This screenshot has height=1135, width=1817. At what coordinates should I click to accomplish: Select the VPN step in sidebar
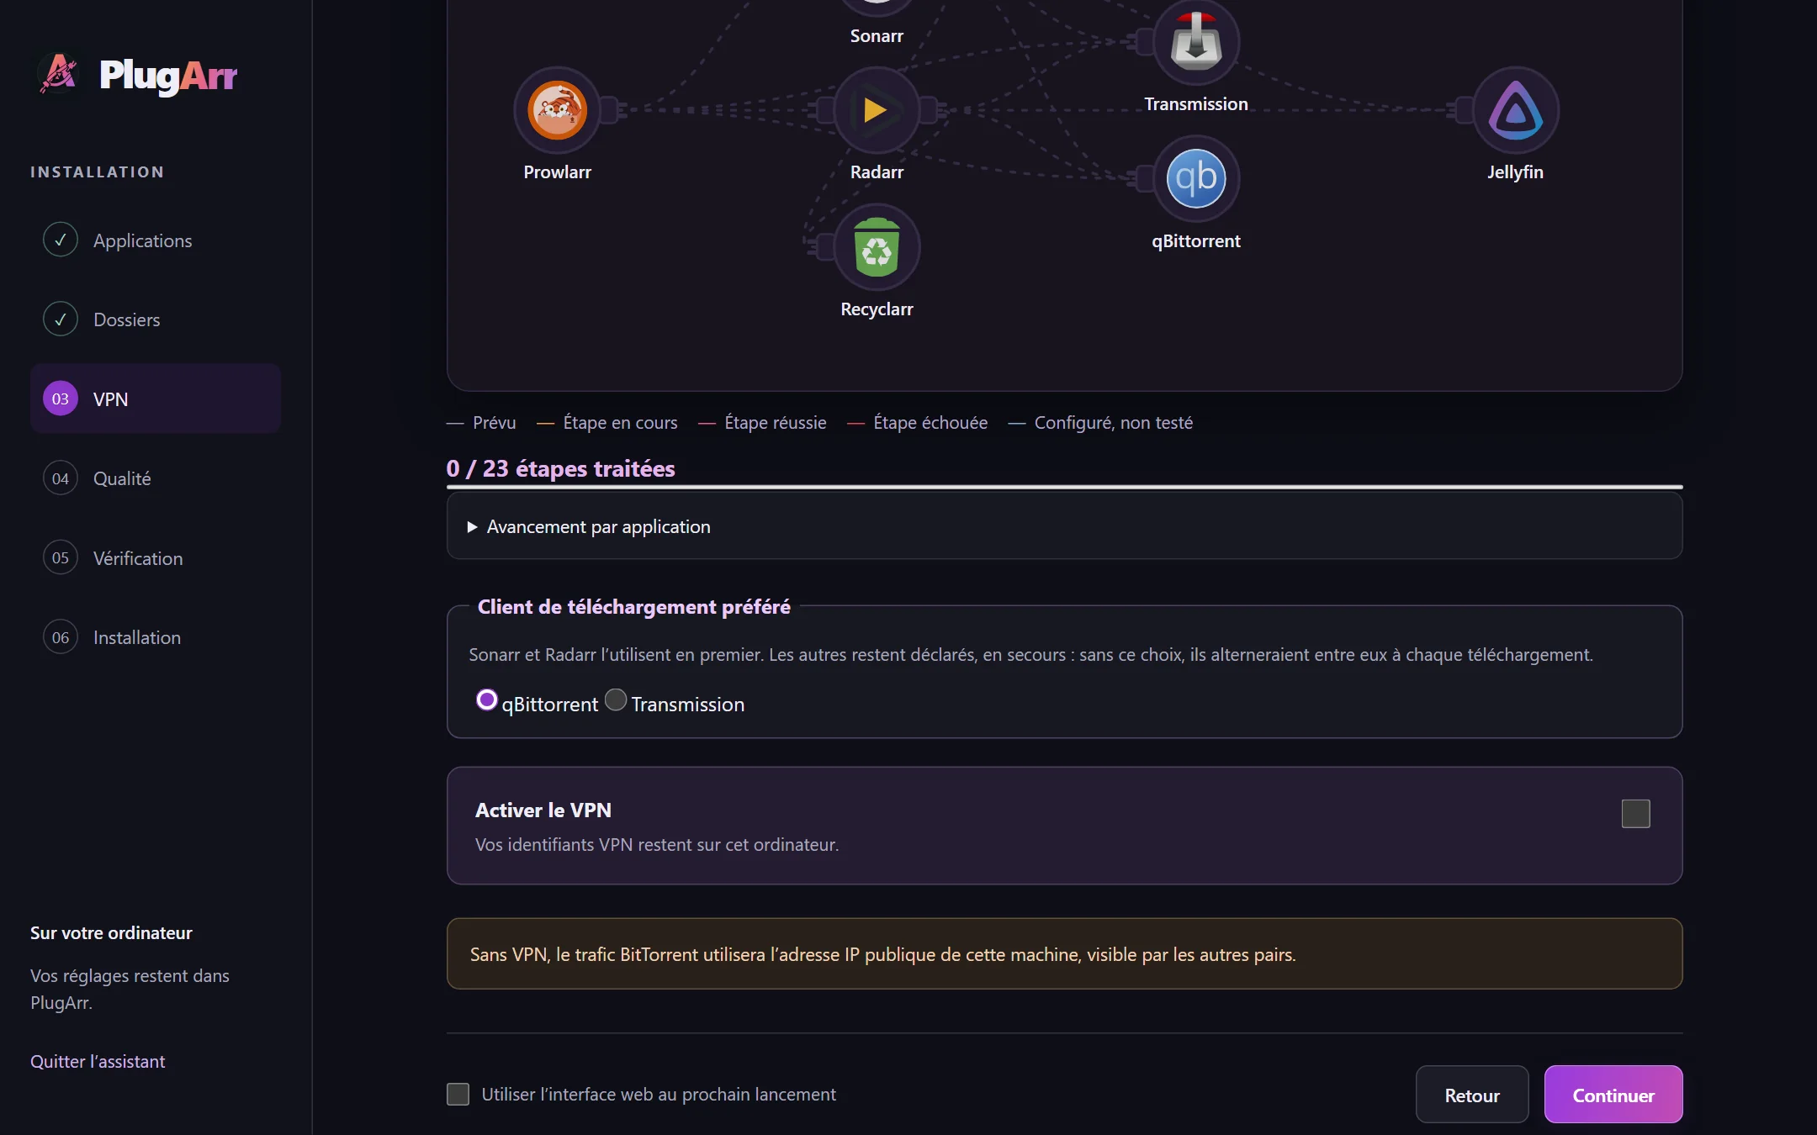(156, 399)
